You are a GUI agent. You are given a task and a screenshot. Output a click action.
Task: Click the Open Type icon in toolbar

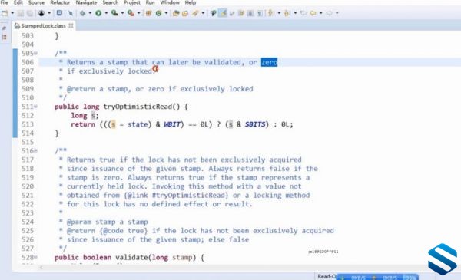[176, 13]
